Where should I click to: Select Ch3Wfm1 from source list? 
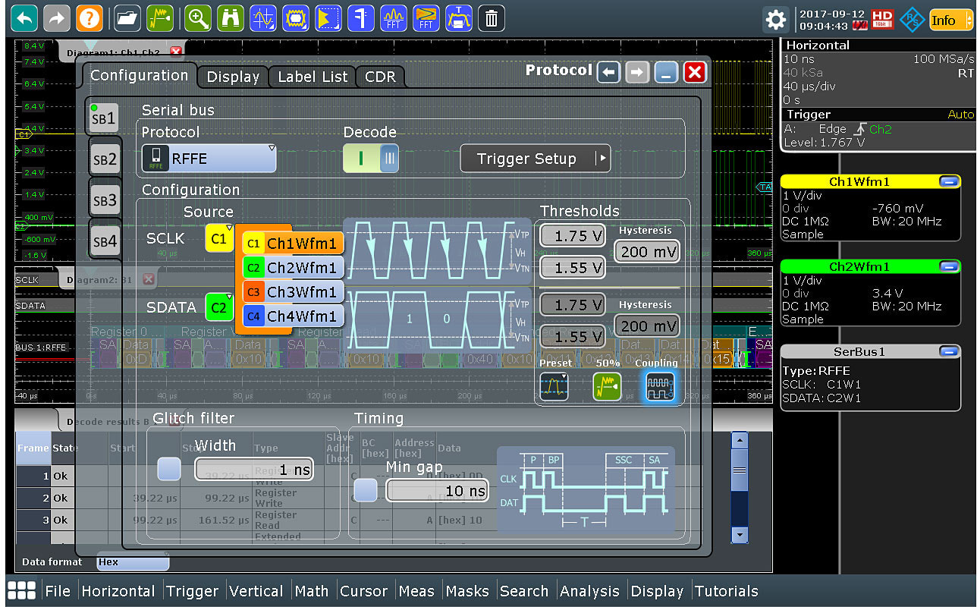[x=293, y=292]
